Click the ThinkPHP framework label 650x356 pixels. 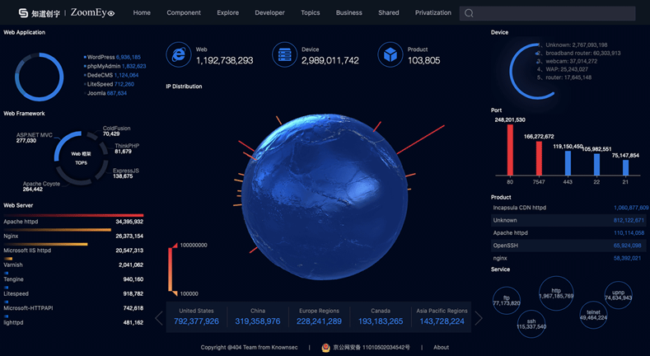[127, 146]
